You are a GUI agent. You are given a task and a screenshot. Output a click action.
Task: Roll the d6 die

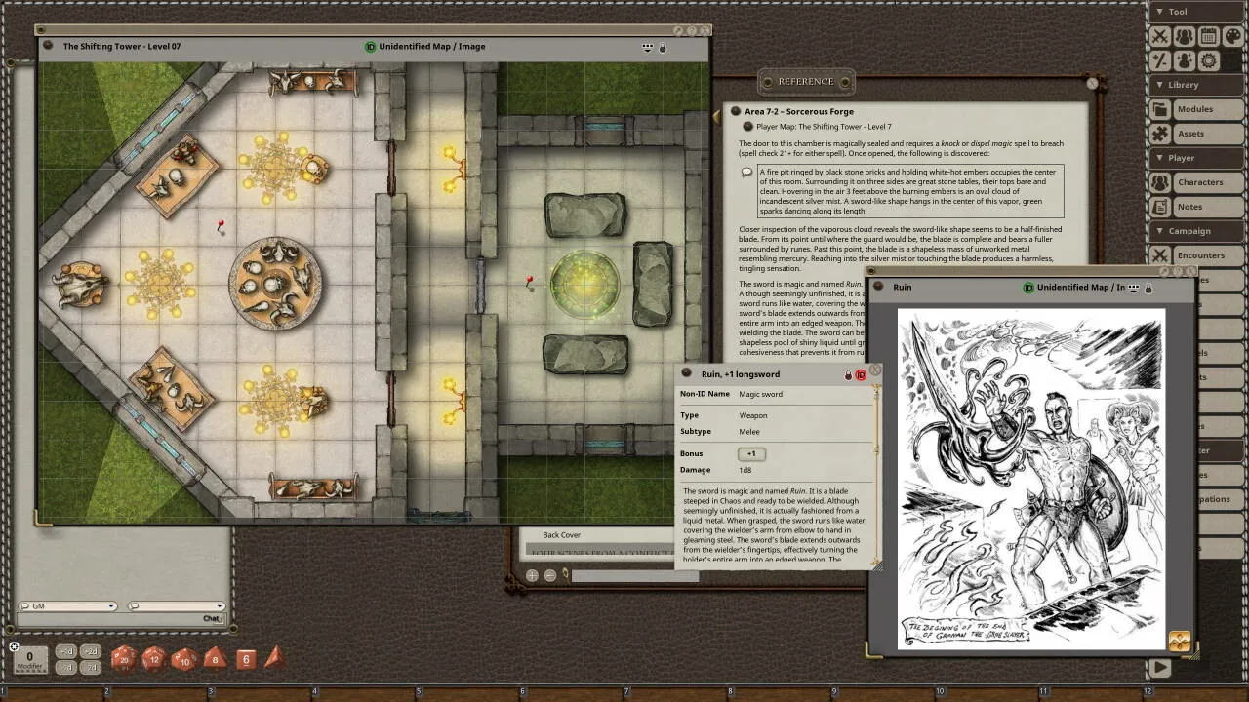245,660
